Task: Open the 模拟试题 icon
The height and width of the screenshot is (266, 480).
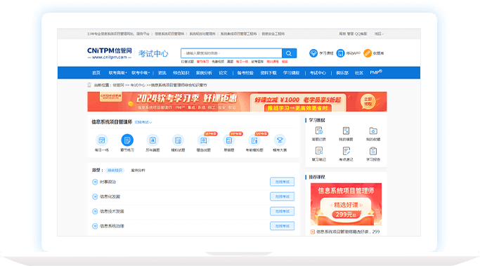Action: click(x=178, y=140)
